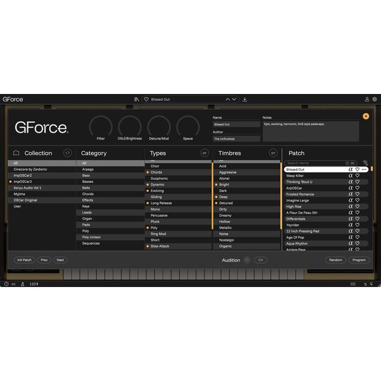381x381 pixels.
Task: Select the Pads category
Action: (x=110, y=225)
